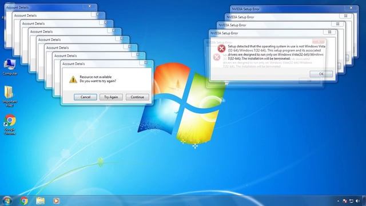
Task: Open Action Center flag in tray
Action: 345,201
